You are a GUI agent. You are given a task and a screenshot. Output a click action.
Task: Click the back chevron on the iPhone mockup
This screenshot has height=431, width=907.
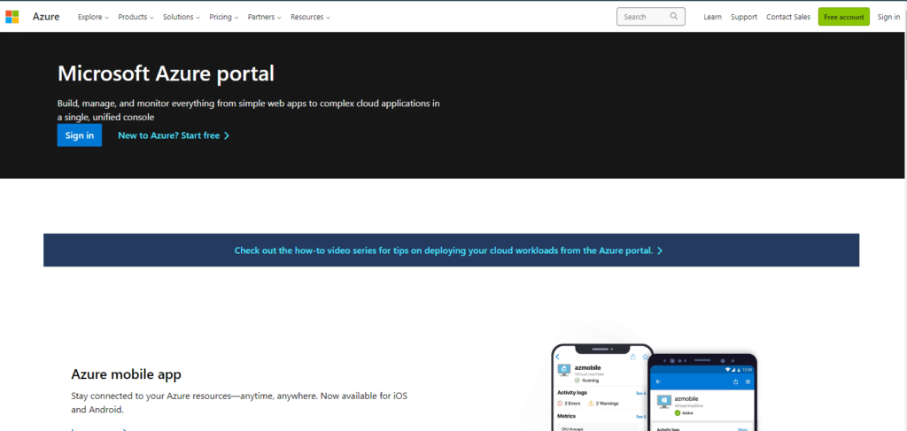click(557, 357)
